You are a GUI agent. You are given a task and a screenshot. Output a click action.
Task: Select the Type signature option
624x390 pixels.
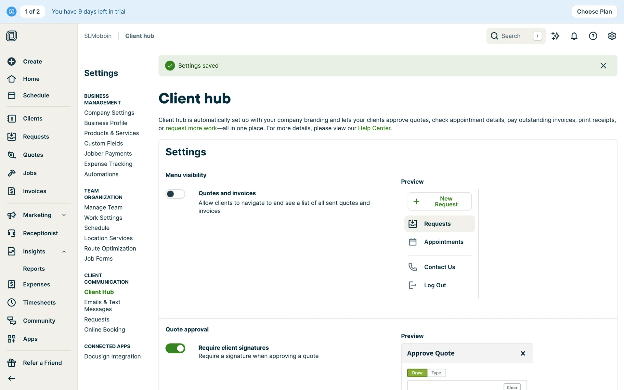pos(436,373)
